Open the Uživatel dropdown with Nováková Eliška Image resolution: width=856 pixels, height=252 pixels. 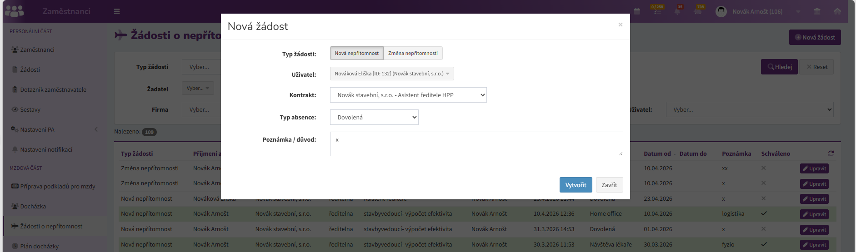click(392, 74)
